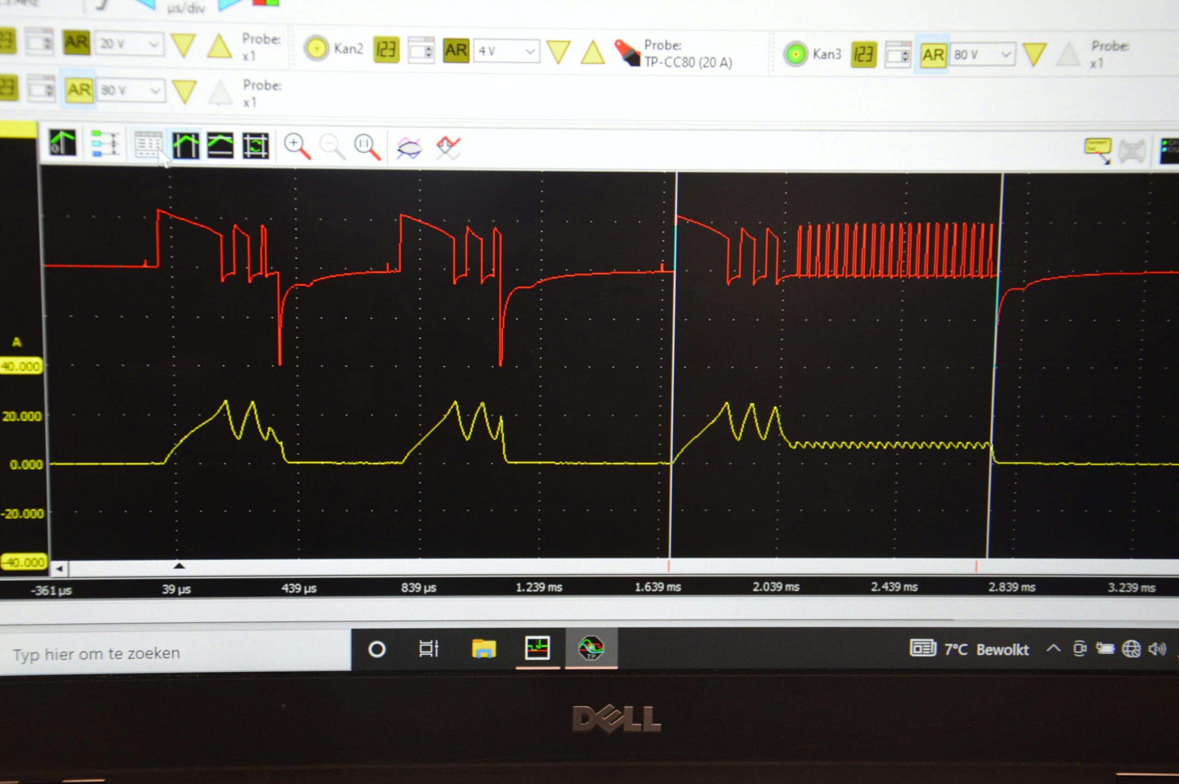1179x784 pixels.
Task: Click the zoom out magnifier
Action: pos(332,147)
